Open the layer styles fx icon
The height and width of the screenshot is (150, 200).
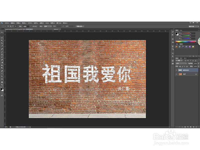pos(182,127)
